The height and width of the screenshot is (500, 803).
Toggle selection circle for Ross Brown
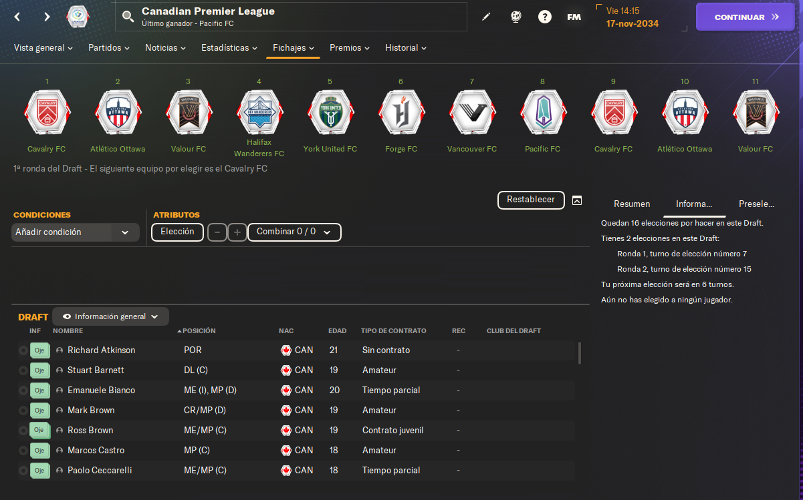[x=23, y=431]
